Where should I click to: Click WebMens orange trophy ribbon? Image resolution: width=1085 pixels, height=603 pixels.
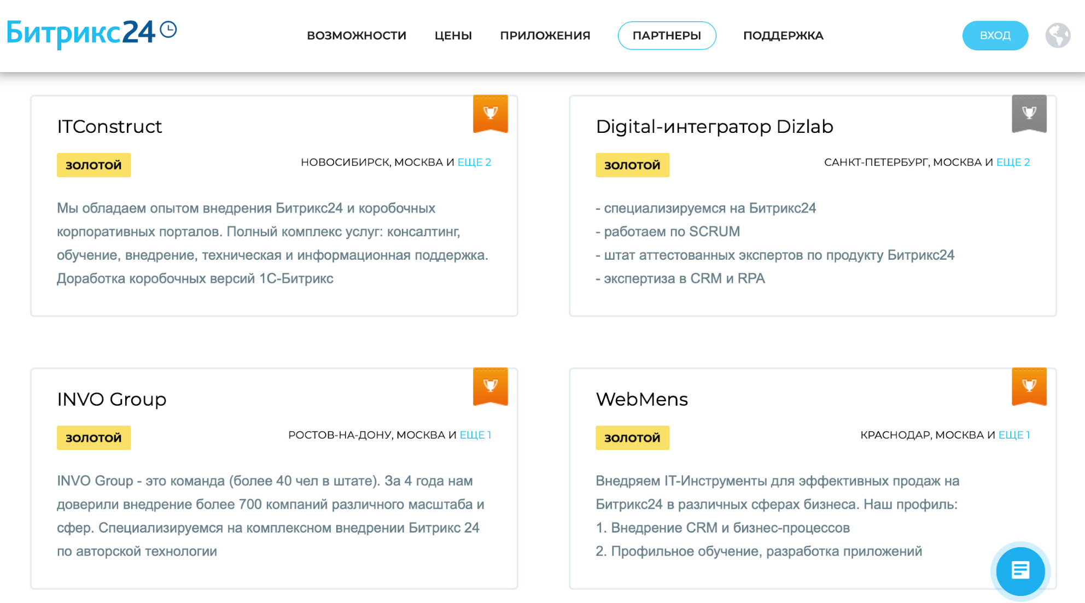1029,387
